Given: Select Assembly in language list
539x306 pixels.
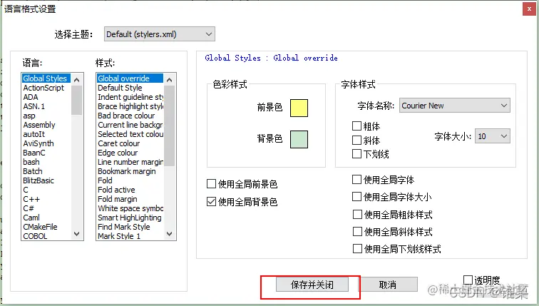Looking at the screenshot, I should (46, 125).
